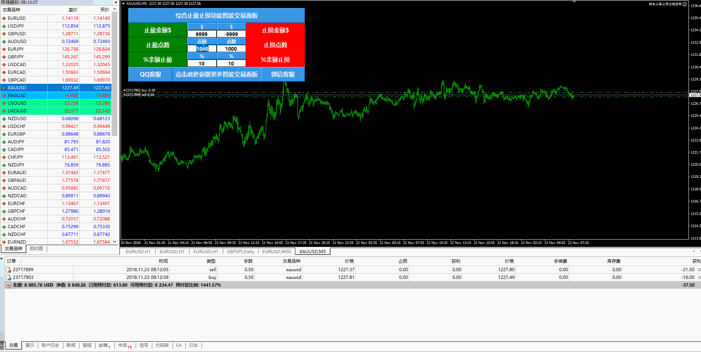Viewport: 701px width, 352px height.
Task: Open the 账户历史 account history tab
Action: tap(50, 345)
